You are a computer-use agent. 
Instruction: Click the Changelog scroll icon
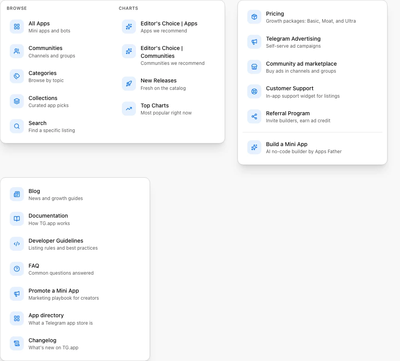click(17, 344)
